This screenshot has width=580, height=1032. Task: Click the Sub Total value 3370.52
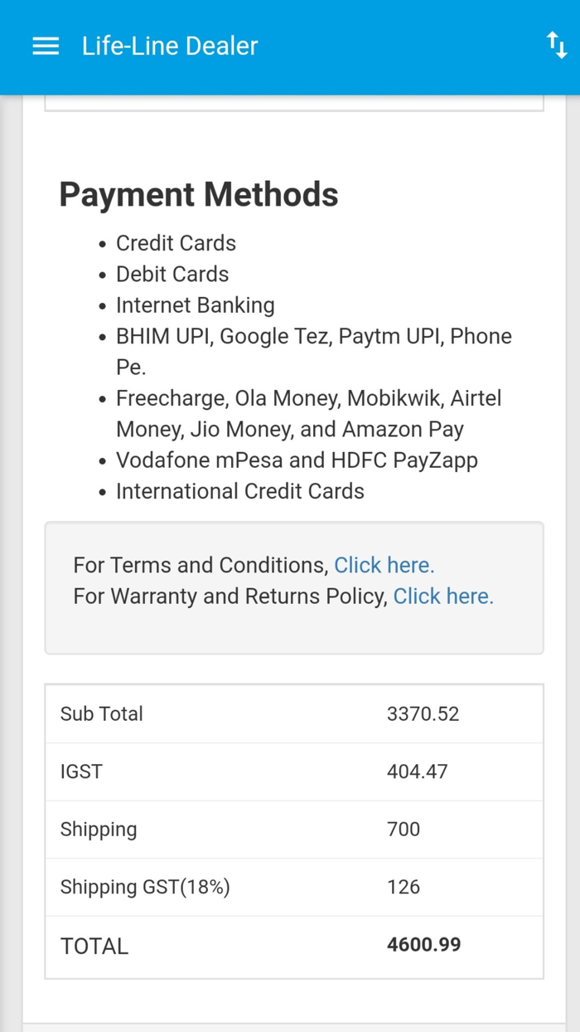click(x=423, y=713)
